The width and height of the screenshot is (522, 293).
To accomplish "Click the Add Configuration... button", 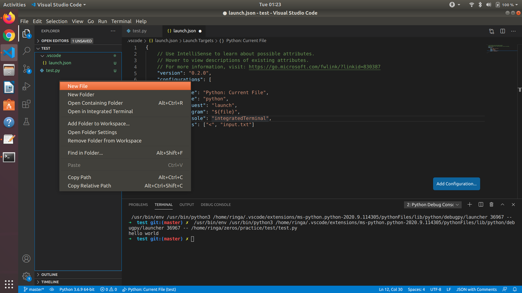I will [x=456, y=184].
